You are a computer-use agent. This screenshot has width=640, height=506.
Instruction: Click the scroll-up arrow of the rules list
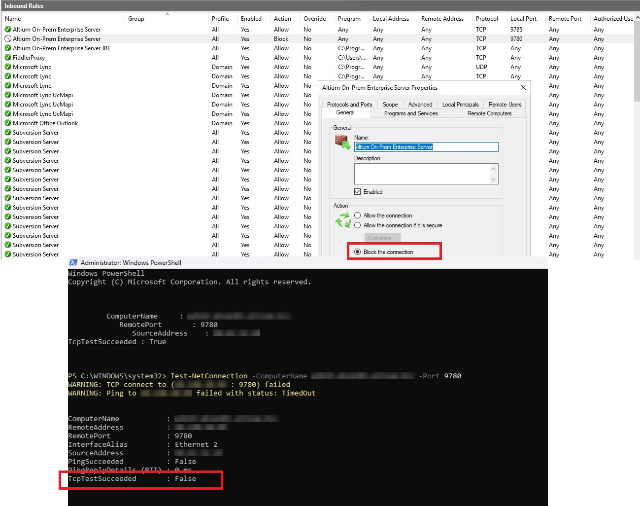click(637, 17)
